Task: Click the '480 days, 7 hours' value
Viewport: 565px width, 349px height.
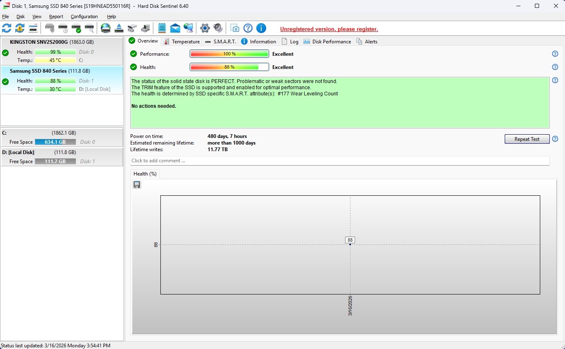Action: pyautogui.click(x=227, y=136)
